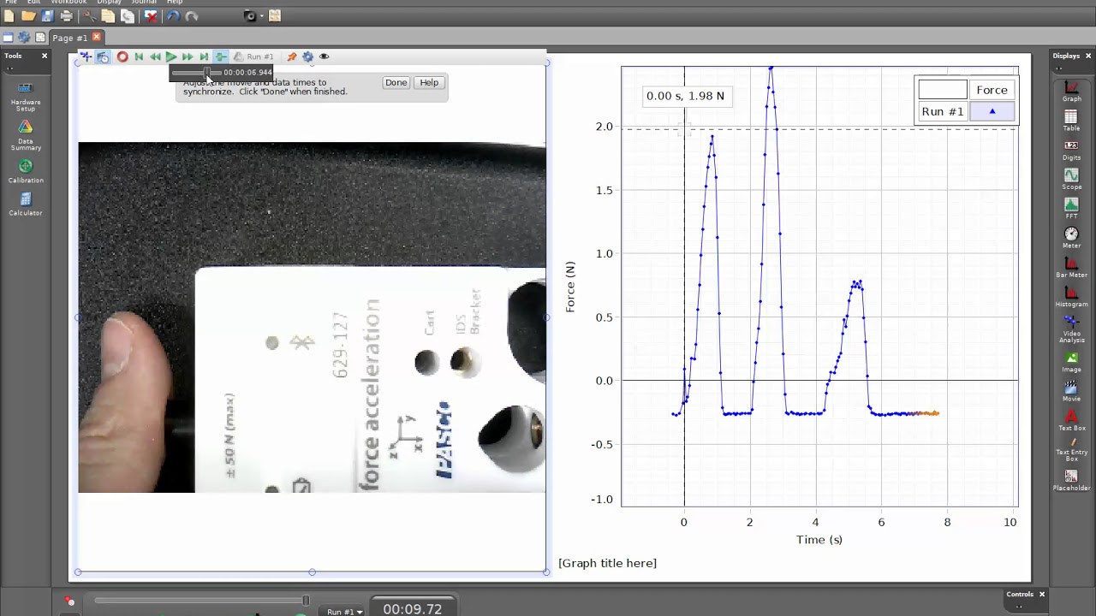Add an FFT display
The width and height of the screenshot is (1096, 616).
click(x=1071, y=208)
